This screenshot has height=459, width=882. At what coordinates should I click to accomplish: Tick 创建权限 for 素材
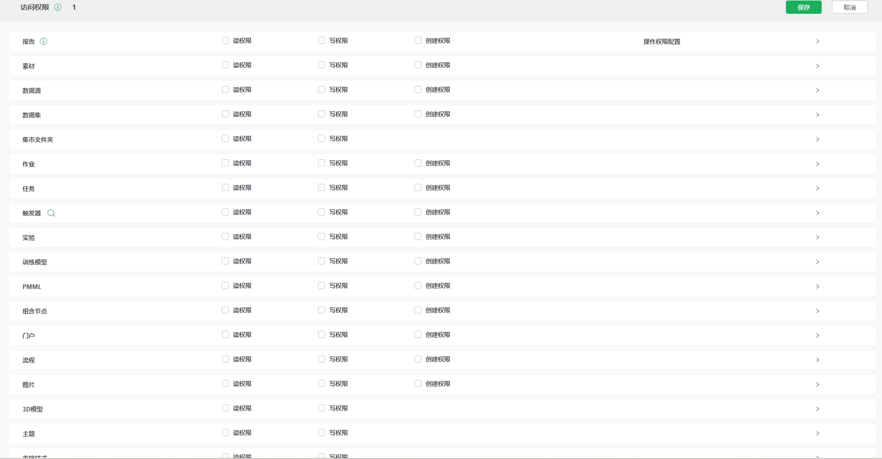pos(418,65)
